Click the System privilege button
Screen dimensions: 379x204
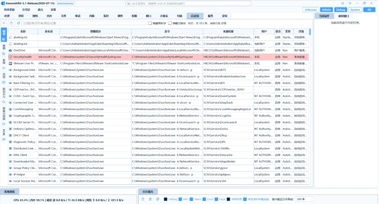point(355,10)
